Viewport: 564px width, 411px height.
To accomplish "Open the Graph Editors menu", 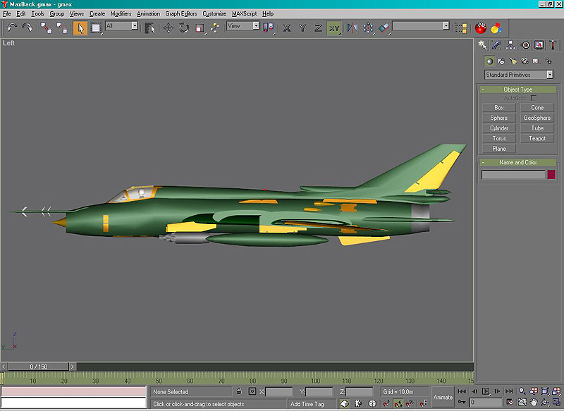I will 181,13.
